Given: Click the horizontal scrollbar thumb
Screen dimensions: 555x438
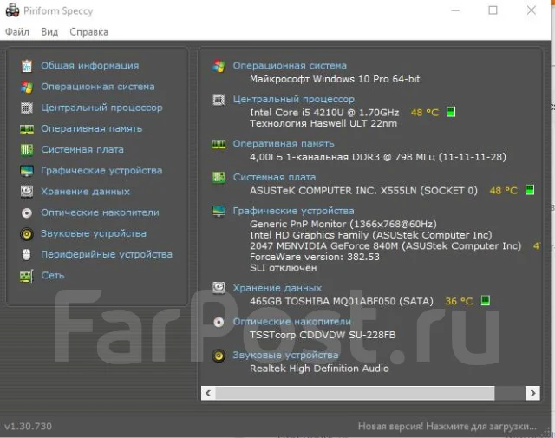Looking at the screenshot, I should point(355,393).
